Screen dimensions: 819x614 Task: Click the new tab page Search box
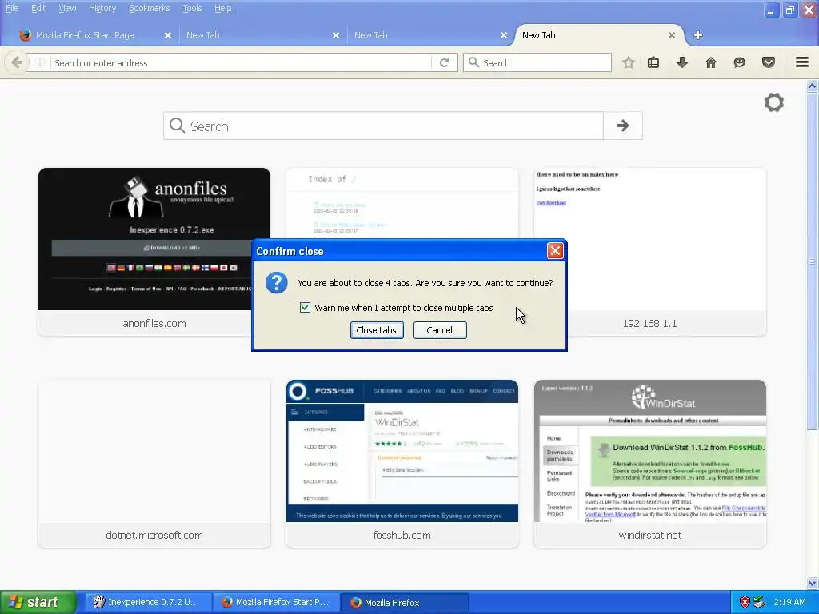click(x=384, y=126)
